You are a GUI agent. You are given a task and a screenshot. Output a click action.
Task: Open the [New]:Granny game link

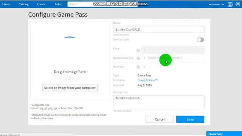(147, 80)
